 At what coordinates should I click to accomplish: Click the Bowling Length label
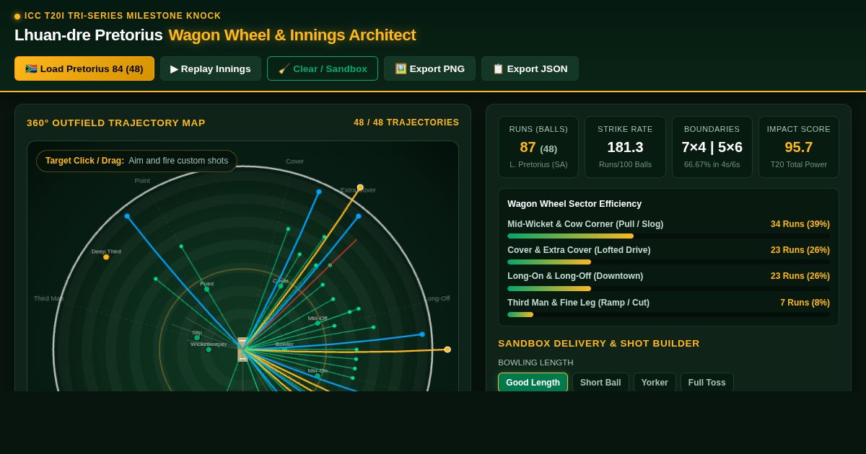[535, 362]
